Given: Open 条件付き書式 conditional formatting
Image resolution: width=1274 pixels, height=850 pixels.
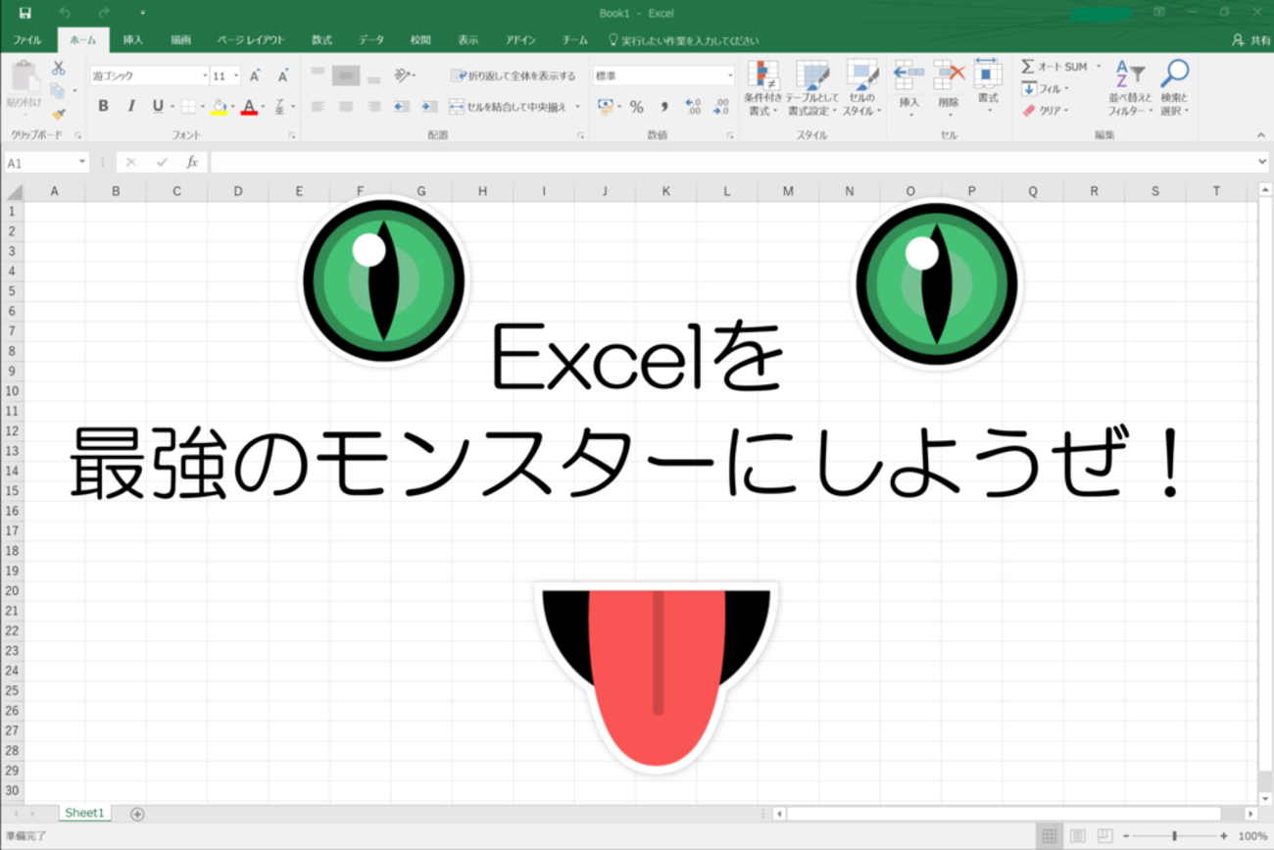Looking at the screenshot, I should [x=762, y=88].
